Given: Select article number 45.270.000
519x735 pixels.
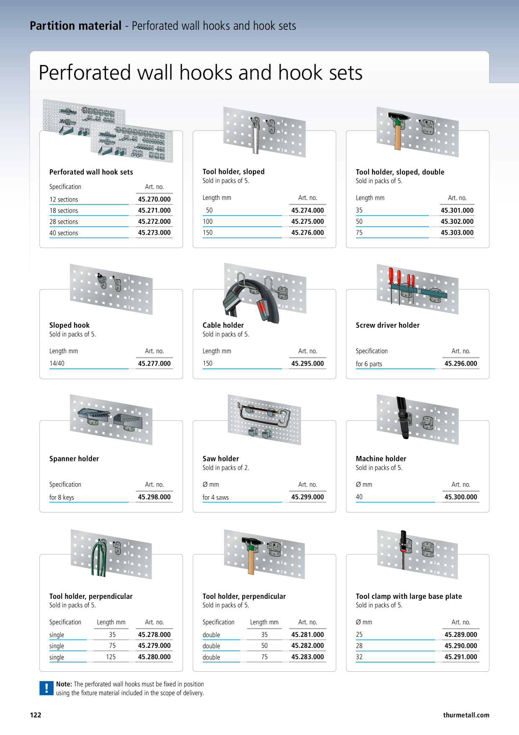Looking at the screenshot, I should tap(154, 199).
